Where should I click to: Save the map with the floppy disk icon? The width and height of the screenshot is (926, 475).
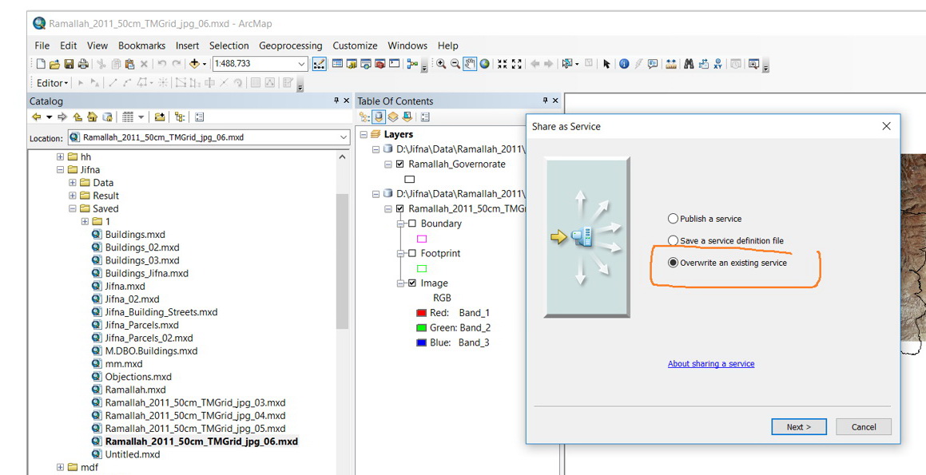(x=69, y=64)
